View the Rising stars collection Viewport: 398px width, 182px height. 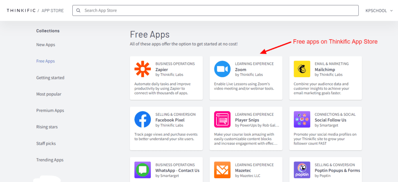tap(47, 127)
